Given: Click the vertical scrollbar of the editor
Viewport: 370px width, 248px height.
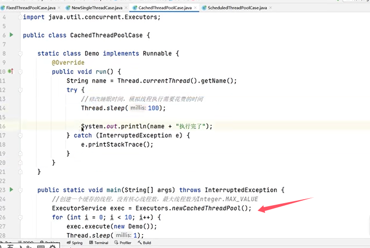Looking at the screenshot, I should [369, 226].
